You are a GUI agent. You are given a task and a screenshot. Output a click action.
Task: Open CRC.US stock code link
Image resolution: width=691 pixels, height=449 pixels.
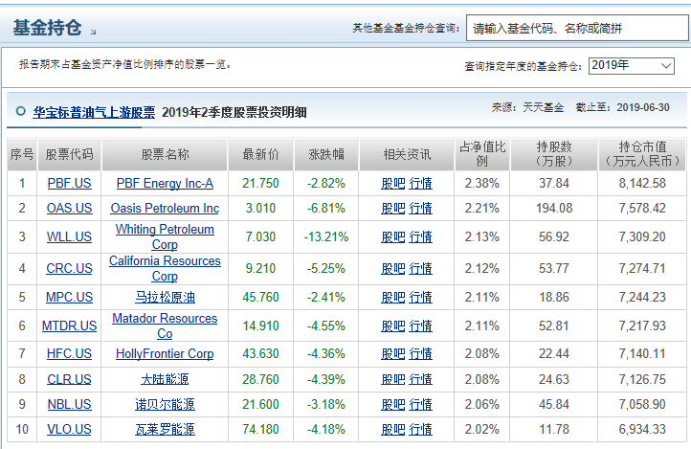69,268
